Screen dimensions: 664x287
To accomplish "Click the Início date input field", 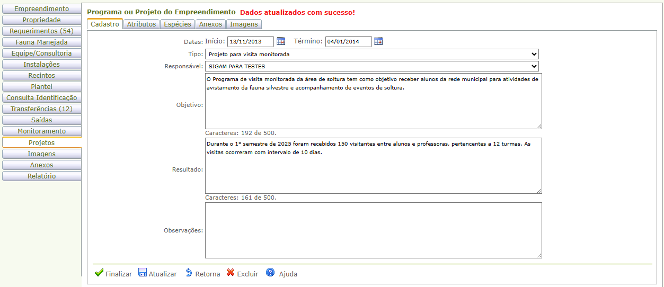I will pos(250,42).
